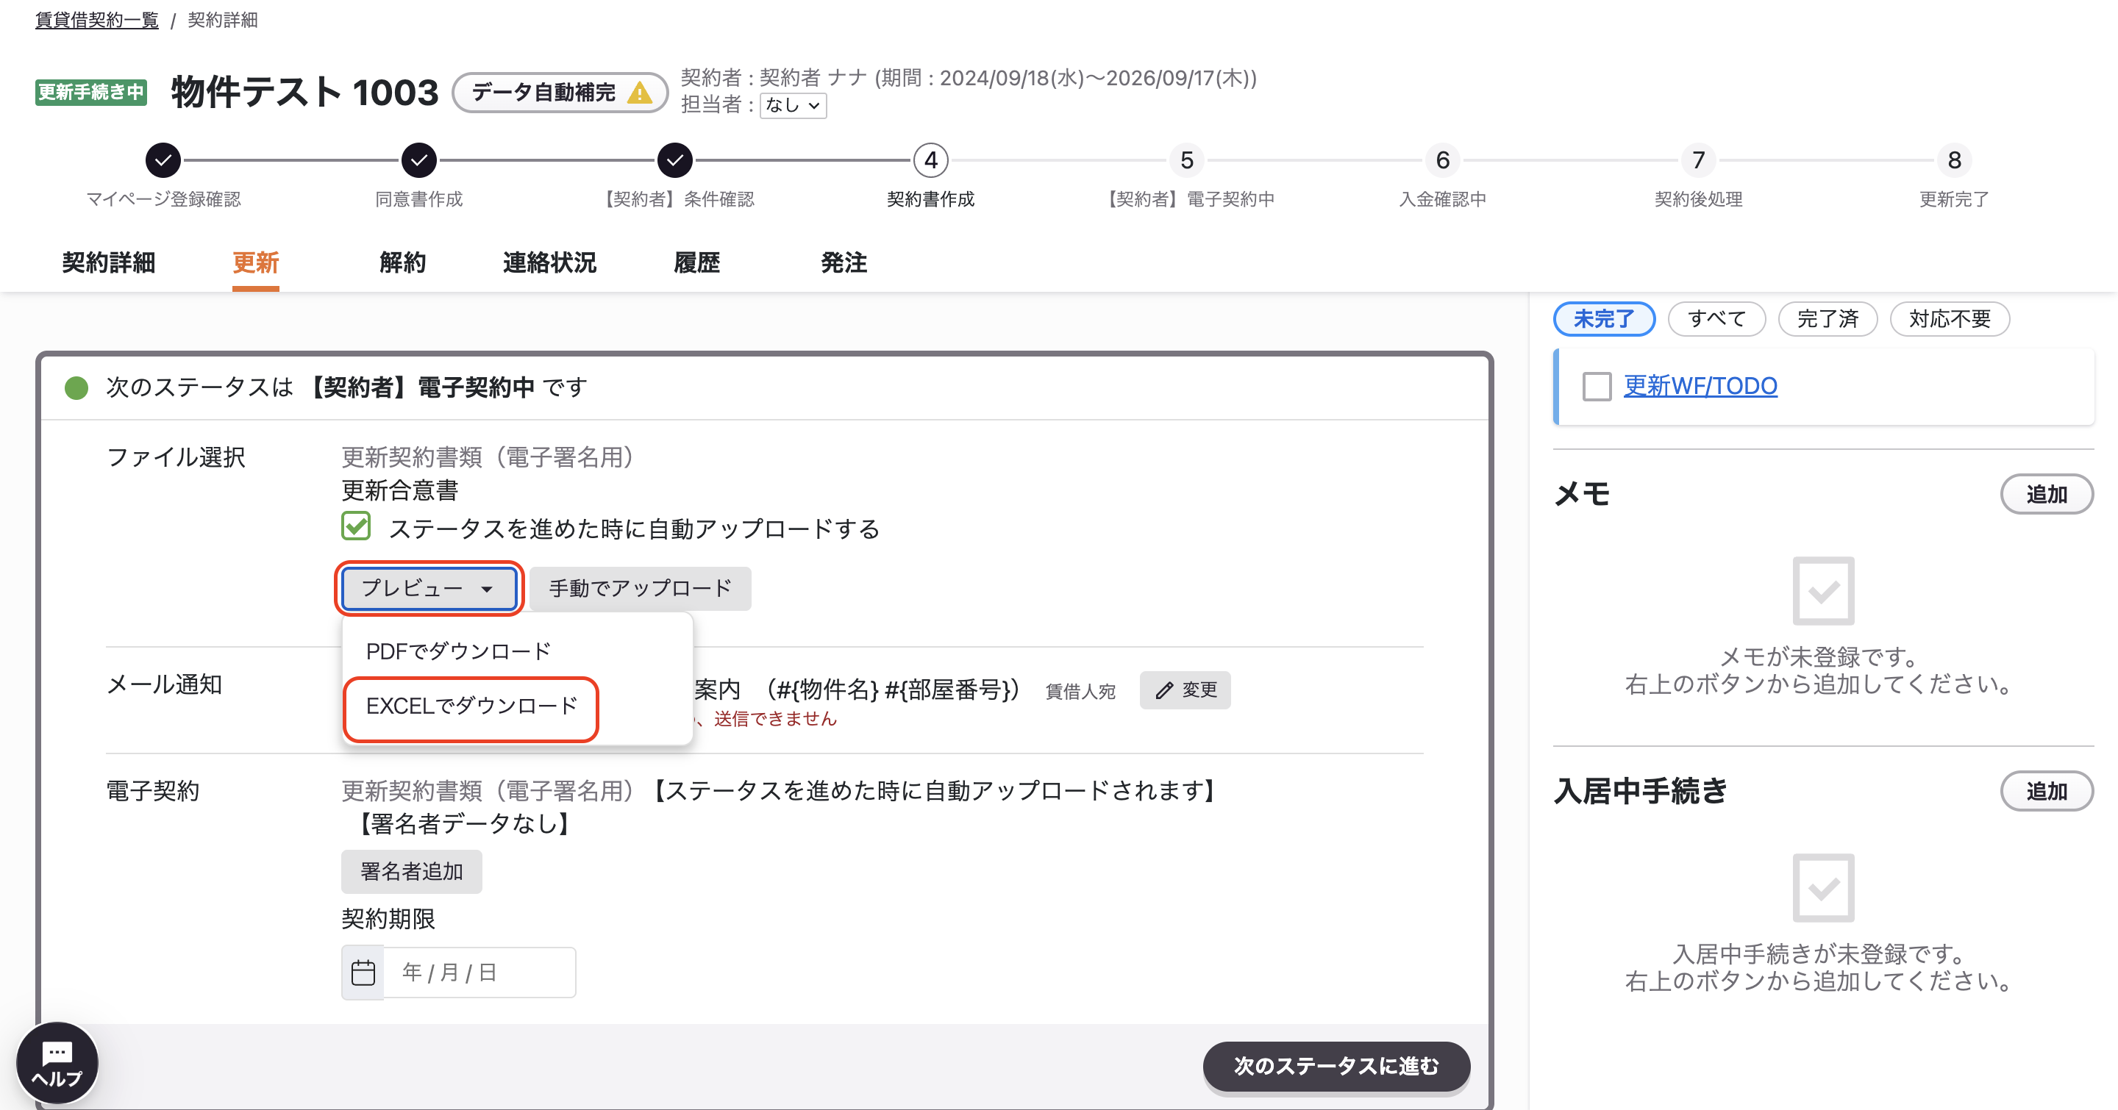Click 契約詳細 breadcrumb text
The width and height of the screenshot is (2118, 1110).
pyautogui.click(x=223, y=20)
